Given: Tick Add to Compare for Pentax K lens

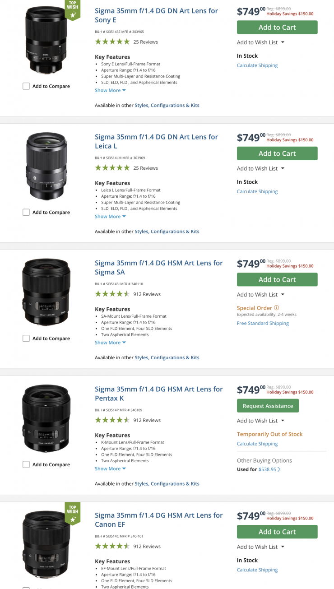Looking at the screenshot, I should 26,464.
